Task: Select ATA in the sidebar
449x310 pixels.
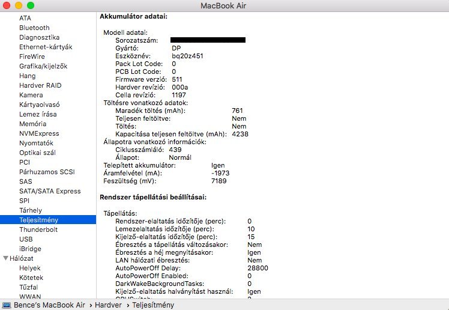Action: point(25,18)
